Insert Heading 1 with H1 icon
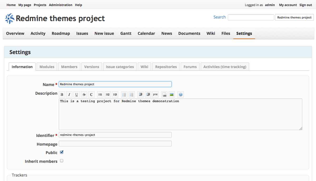Viewport: 316px width, 181px height. pos(100,94)
